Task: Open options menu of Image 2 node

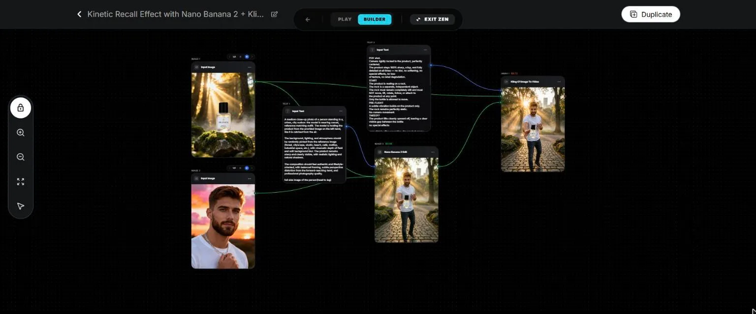Action: tap(250, 178)
